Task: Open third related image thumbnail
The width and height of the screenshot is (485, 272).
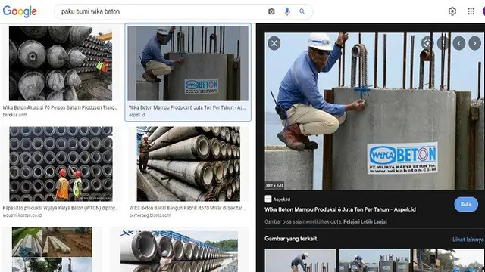Action: (x=449, y=260)
